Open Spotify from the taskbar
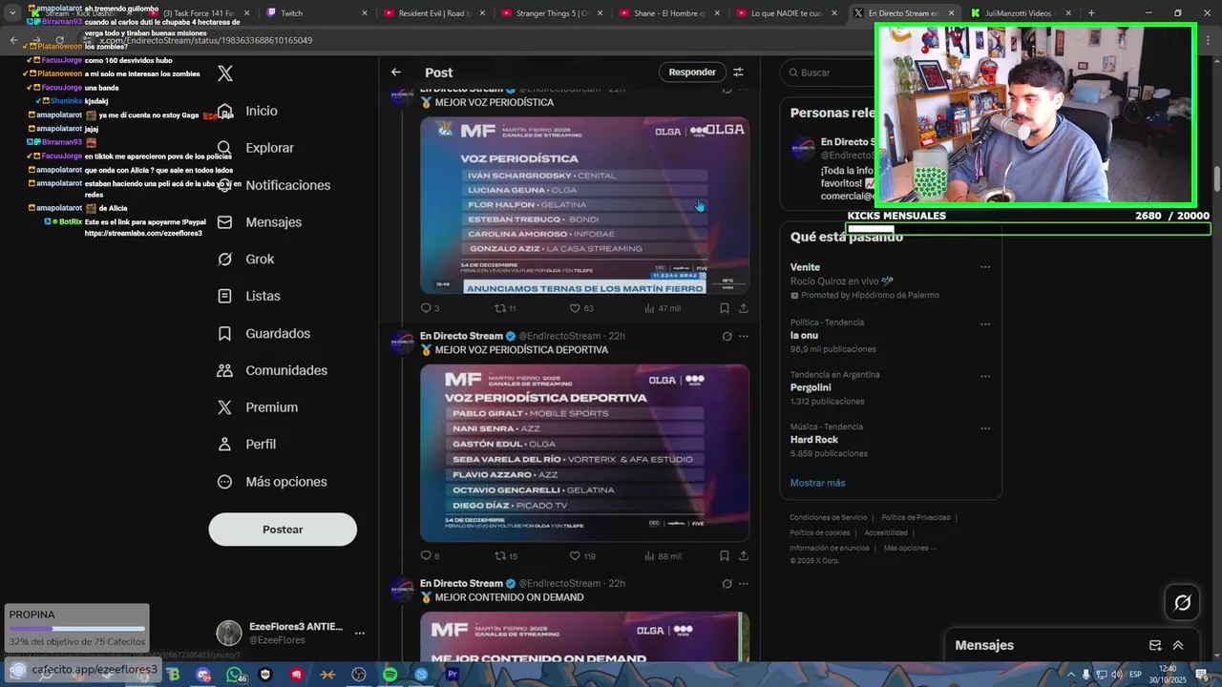The image size is (1222, 687). click(390, 675)
